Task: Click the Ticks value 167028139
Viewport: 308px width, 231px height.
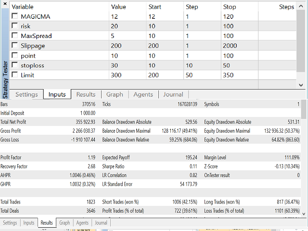Action: [187, 104]
